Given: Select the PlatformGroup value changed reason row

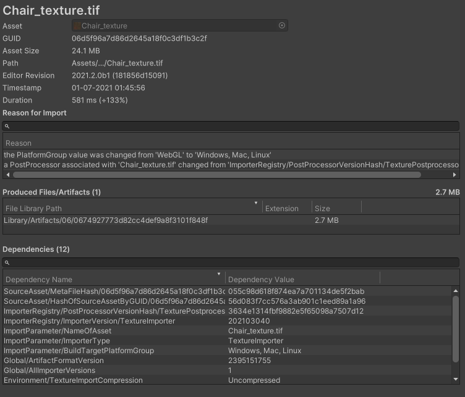Looking at the screenshot, I should coord(137,155).
